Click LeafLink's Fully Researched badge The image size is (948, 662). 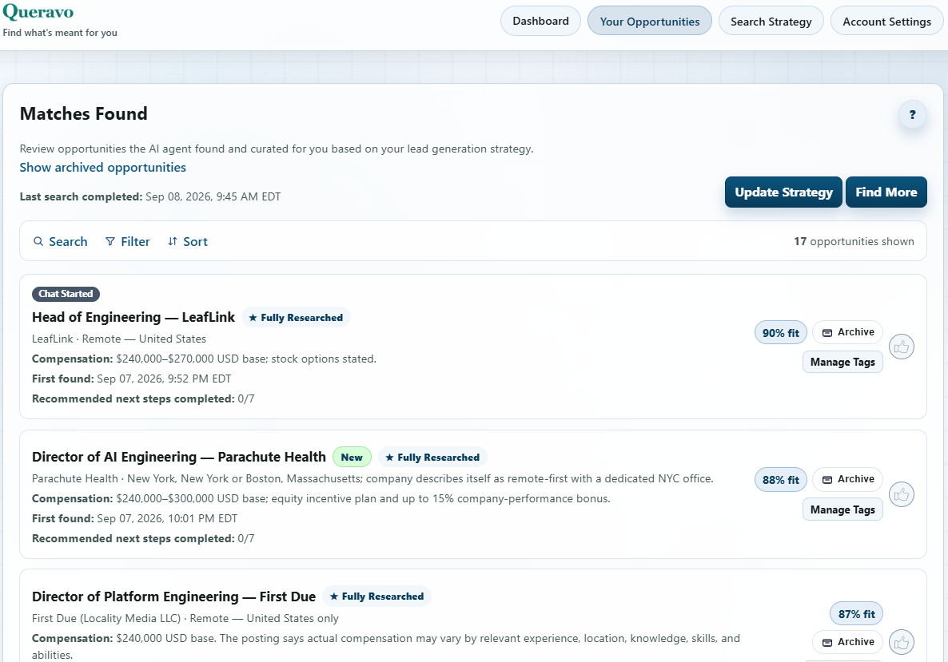click(296, 318)
